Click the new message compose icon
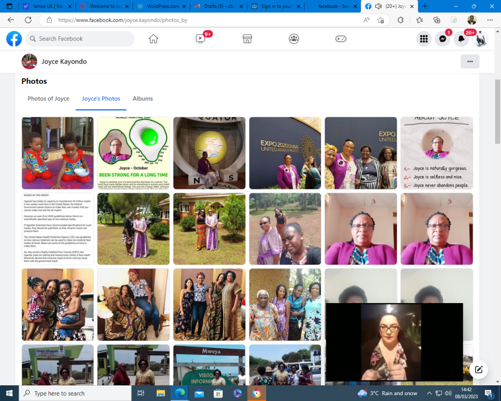 (479, 370)
